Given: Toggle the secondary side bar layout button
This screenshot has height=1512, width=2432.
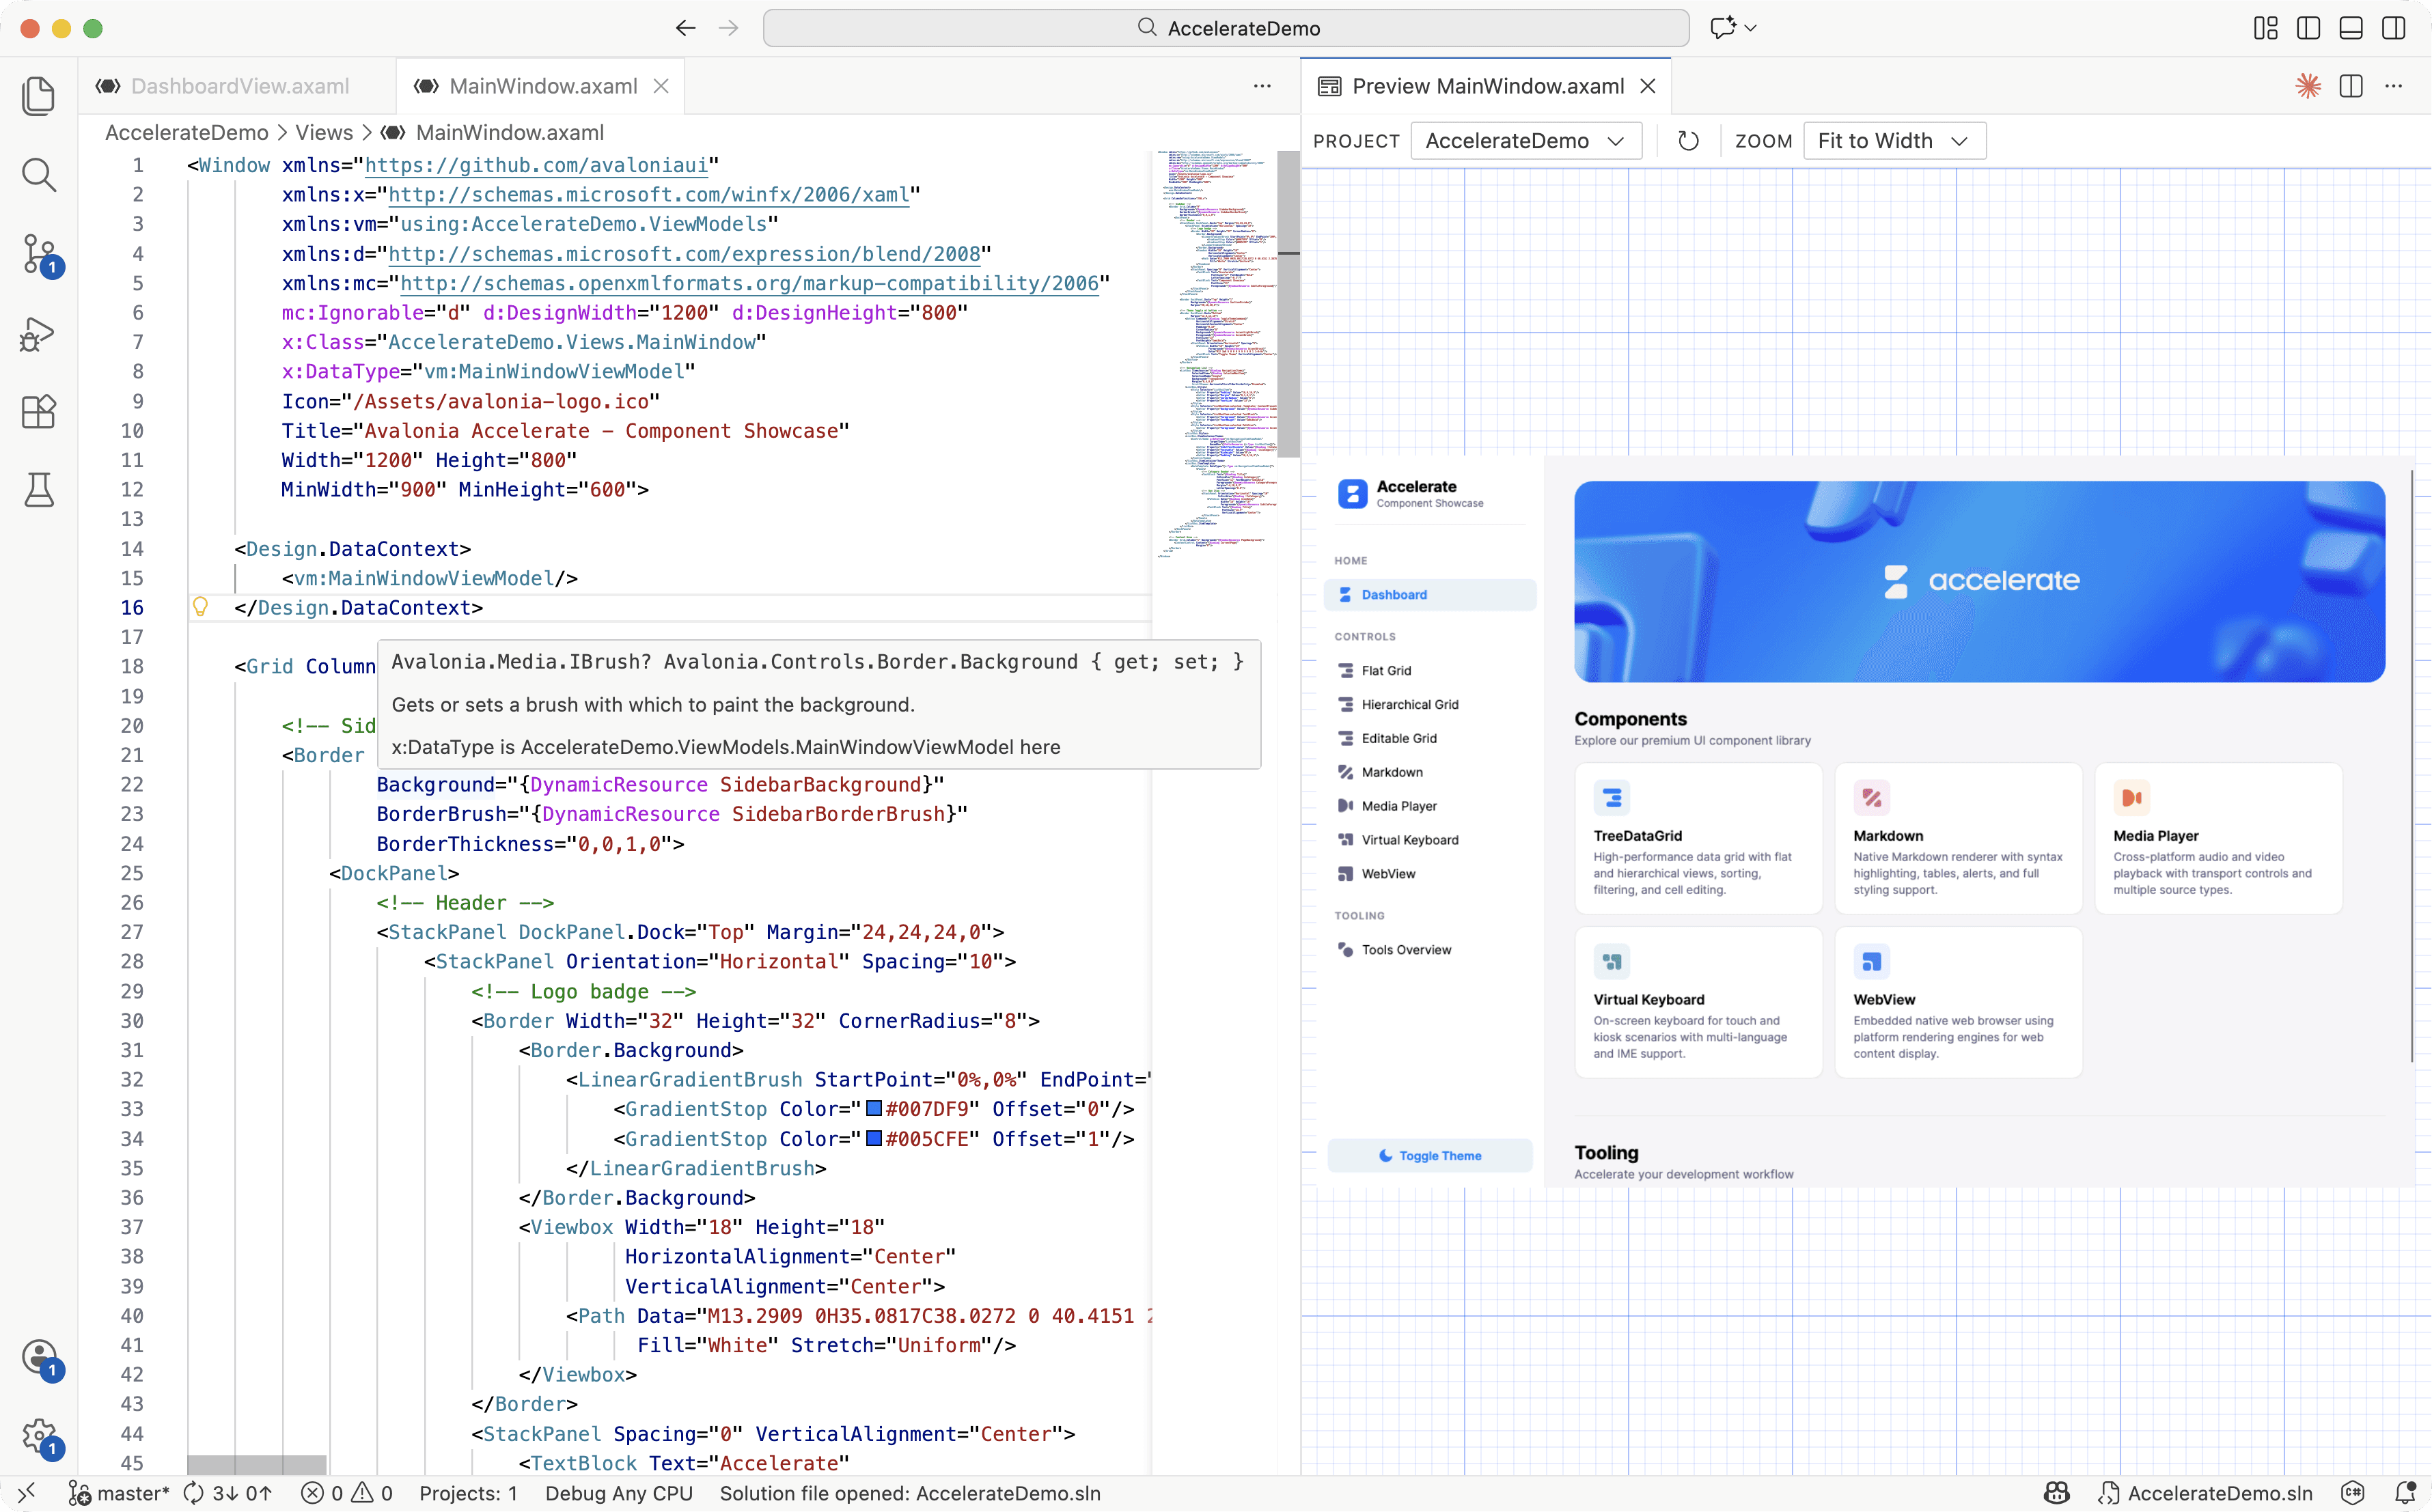Looking at the screenshot, I should pyautogui.click(x=2393, y=28).
